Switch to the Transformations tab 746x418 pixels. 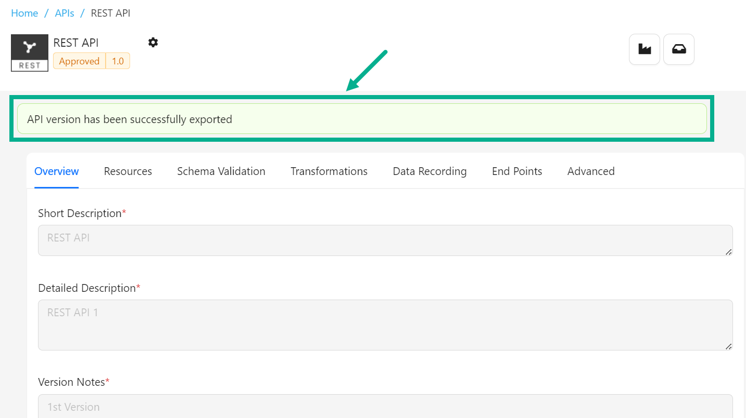click(329, 171)
